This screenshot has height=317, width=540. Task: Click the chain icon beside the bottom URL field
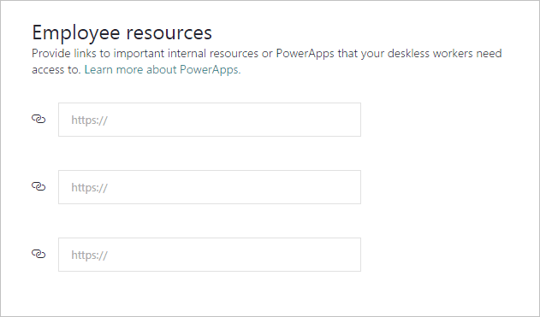point(39,254)
